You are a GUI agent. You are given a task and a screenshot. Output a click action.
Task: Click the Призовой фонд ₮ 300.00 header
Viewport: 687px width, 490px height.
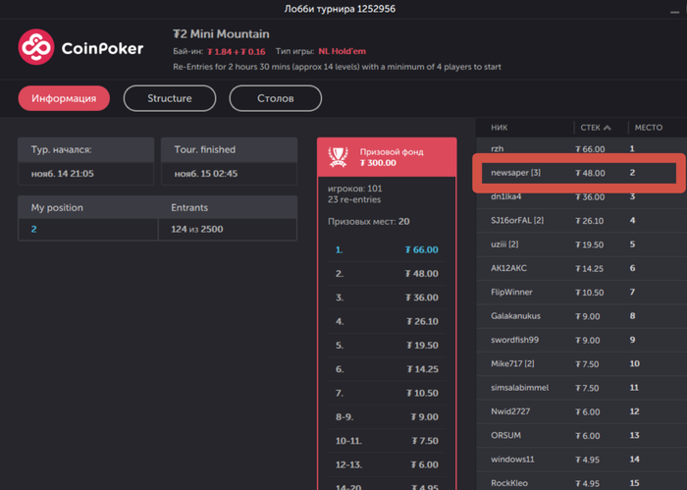click(387, 157)
